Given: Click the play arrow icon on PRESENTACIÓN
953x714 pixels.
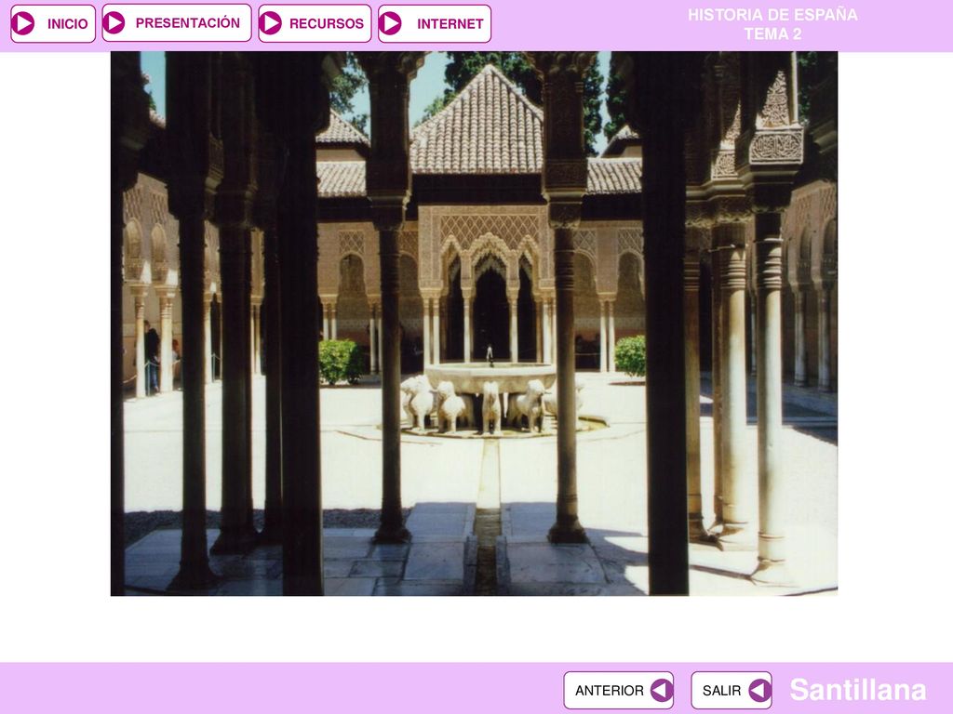Looking at the screenshot, I should point(114,23).
